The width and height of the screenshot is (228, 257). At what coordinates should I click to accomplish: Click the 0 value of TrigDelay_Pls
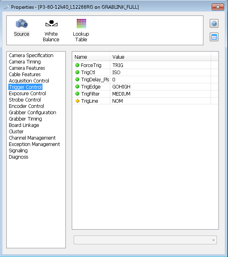pyautogui.click(x=114, y=79)
